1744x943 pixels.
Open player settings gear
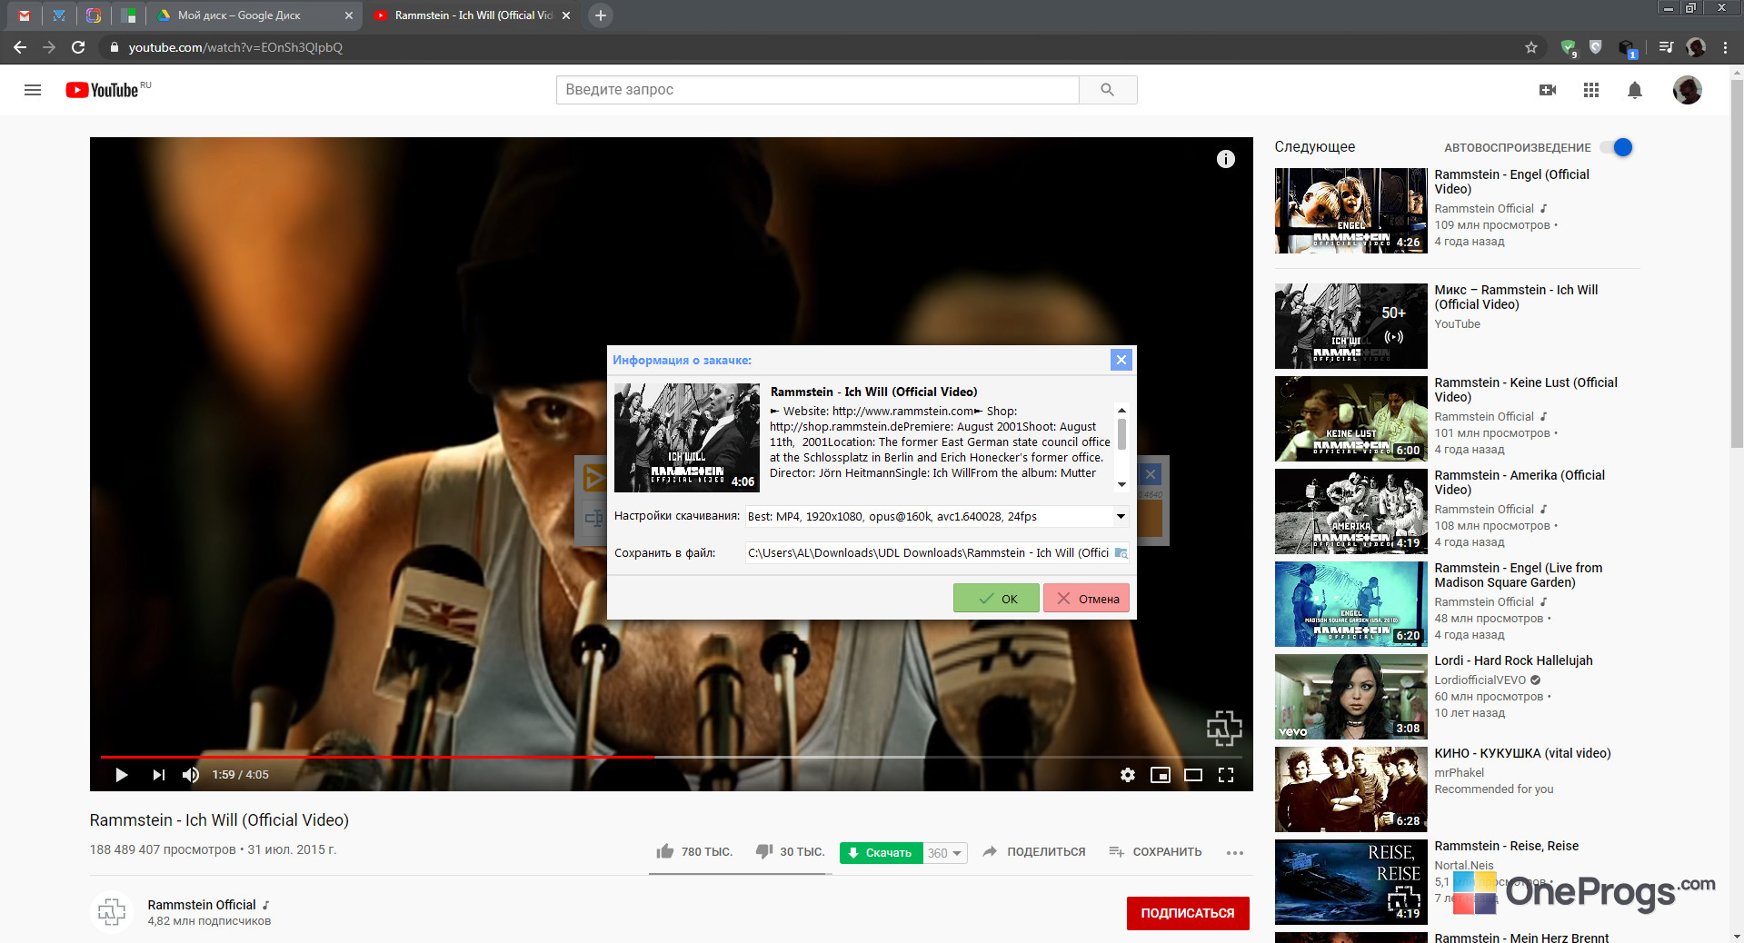pyautogui.click(x=1128, y=775)
